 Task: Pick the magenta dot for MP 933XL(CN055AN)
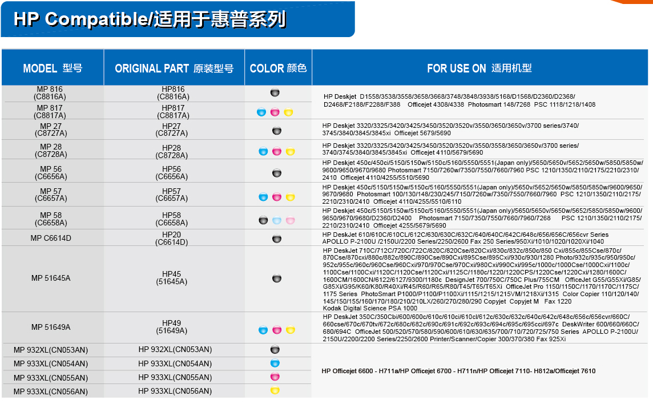pyautogui.click(x=275, y=377)
